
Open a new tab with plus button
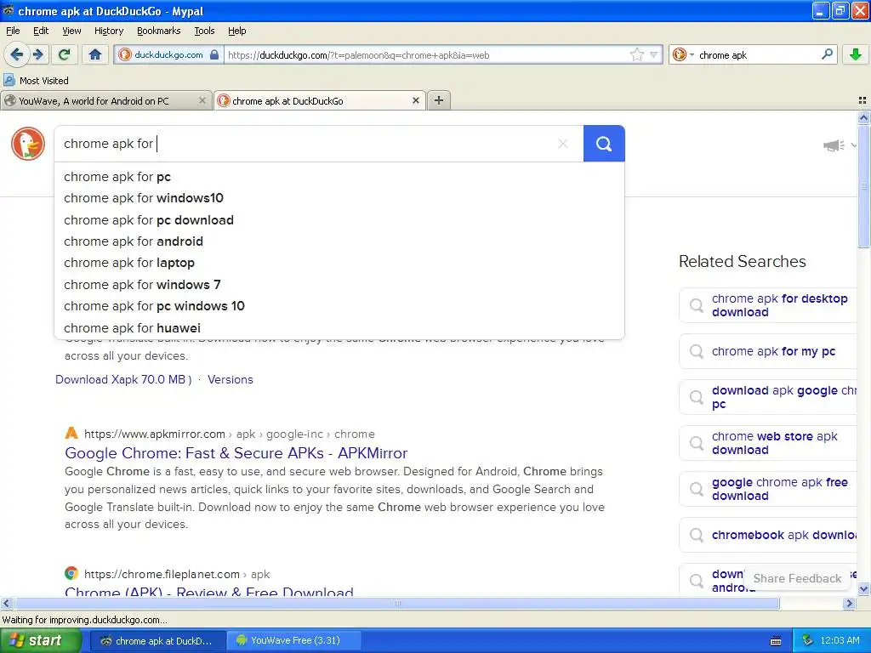439,100
